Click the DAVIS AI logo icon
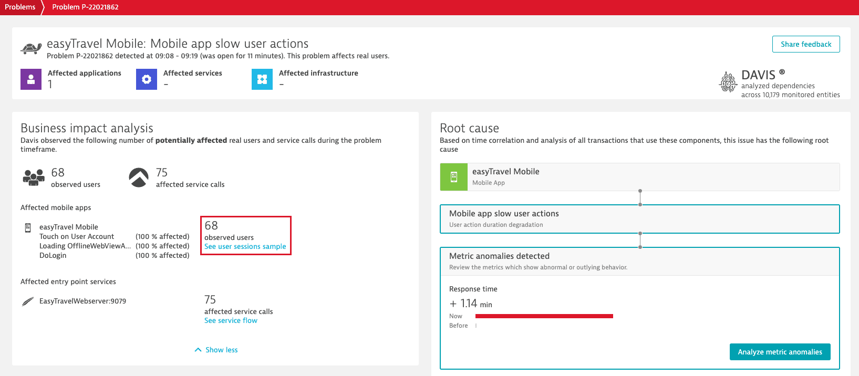Screen dimensions: 859x376 click(x=728, y=81)
